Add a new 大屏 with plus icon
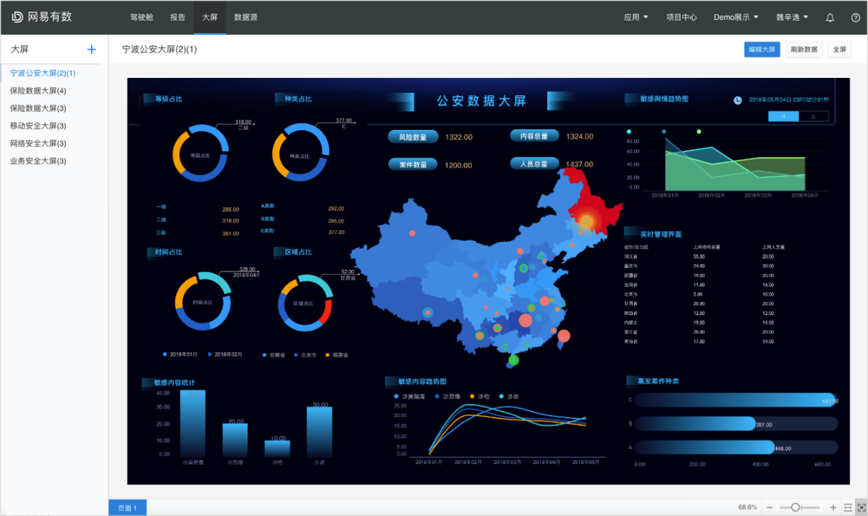 coord(92,50)
